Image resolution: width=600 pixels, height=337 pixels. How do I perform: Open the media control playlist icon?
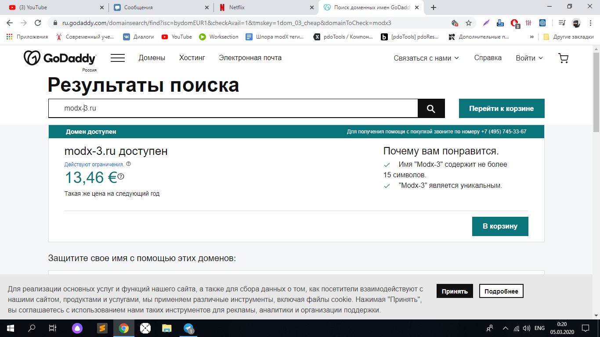[x=562, y=23]
